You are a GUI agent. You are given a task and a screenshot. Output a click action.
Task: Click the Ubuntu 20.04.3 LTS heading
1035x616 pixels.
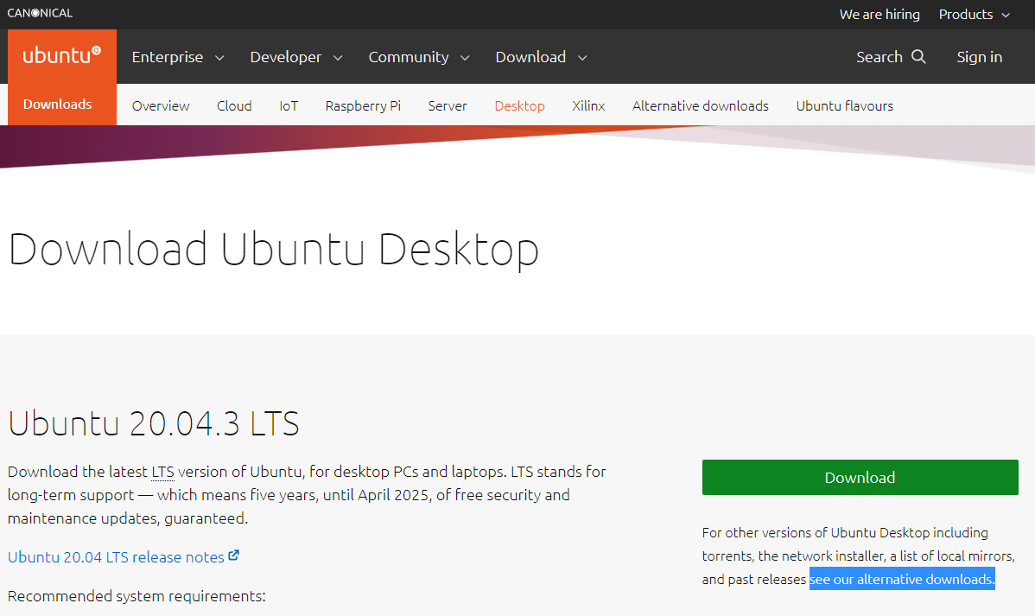154,423
